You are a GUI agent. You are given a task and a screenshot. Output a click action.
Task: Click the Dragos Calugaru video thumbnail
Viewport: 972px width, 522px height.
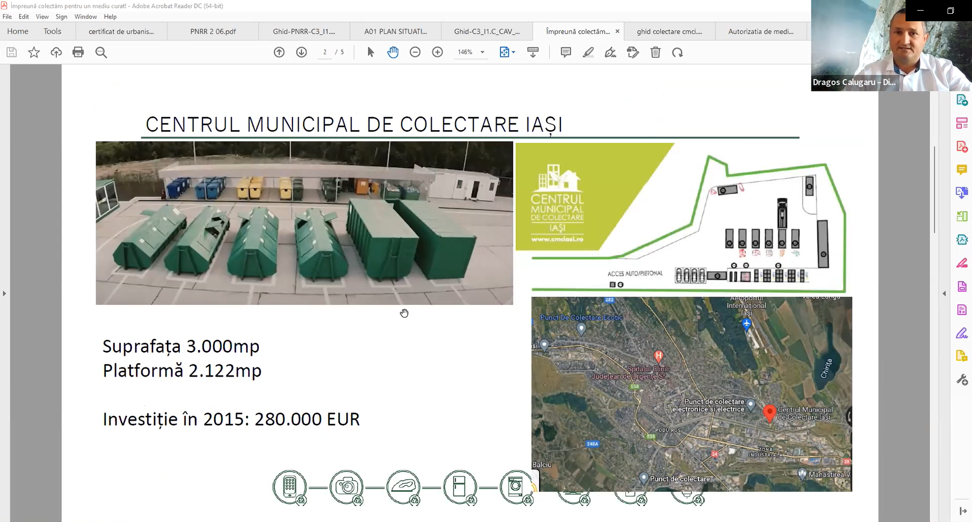[891, 46]
